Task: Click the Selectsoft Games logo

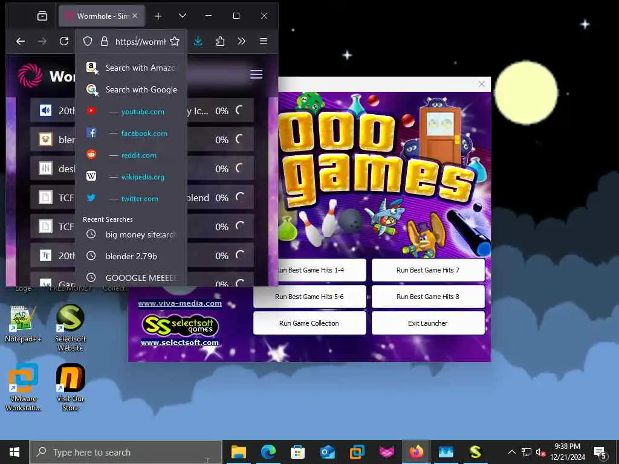Action: tap(180, 325)
